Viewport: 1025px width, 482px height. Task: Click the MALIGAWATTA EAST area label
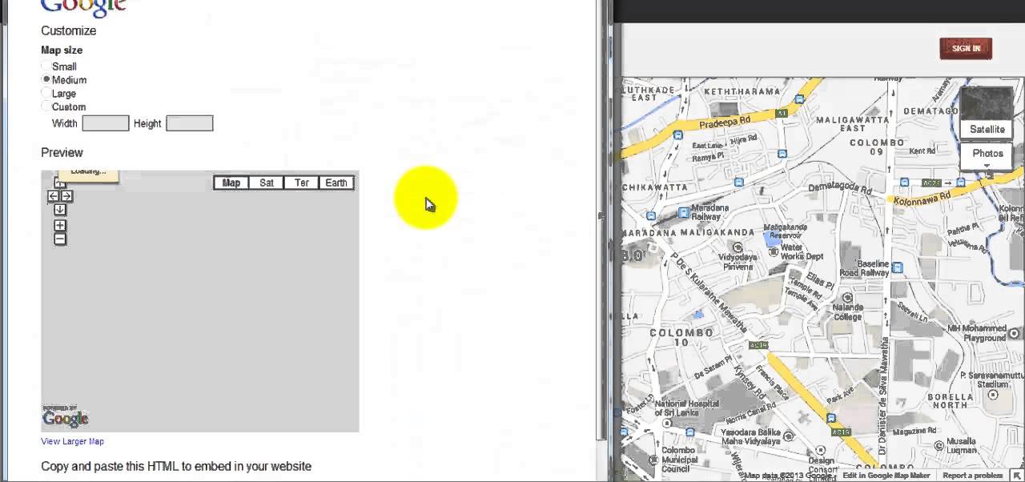(853, 123)
